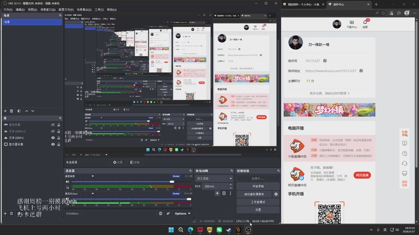
Task: Unlock the 文本 (GDI+) 2 source
Action: tap(59, 131)
